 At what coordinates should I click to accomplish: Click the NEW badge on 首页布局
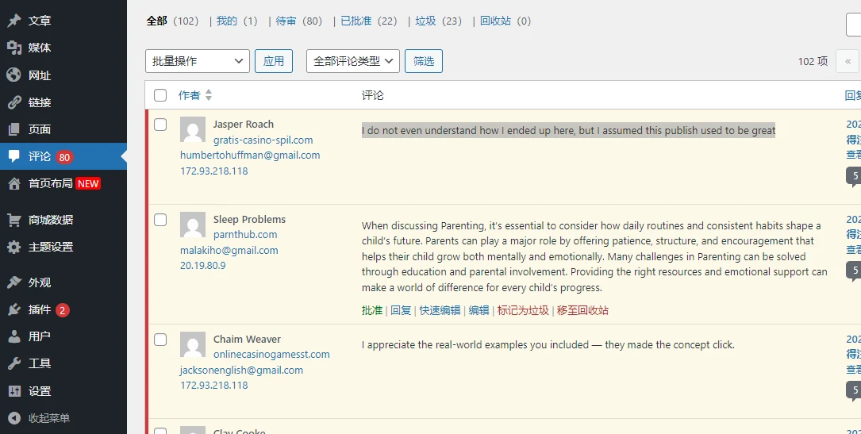pos(88,184)
